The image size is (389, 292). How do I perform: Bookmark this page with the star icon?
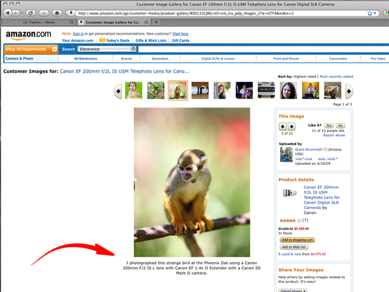[370, 13]
